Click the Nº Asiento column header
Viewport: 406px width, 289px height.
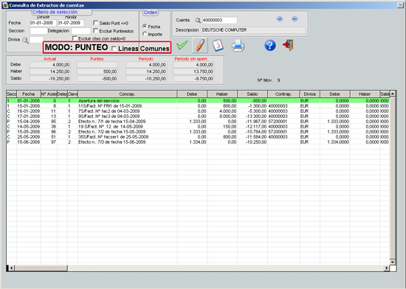[x=49, y=94]
